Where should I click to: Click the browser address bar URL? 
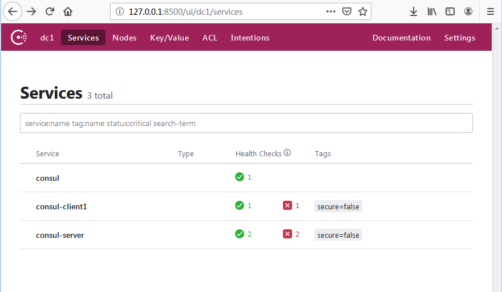[186, 12]
